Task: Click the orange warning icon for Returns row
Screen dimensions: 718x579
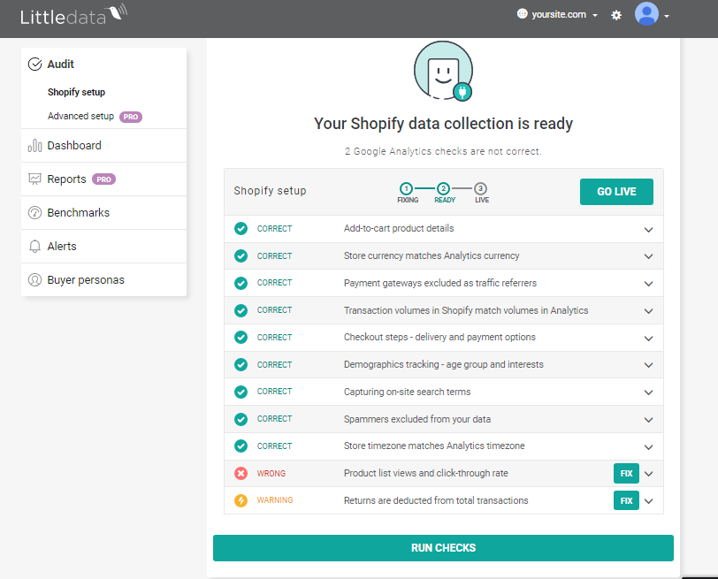Action: [x=241, y=500]
